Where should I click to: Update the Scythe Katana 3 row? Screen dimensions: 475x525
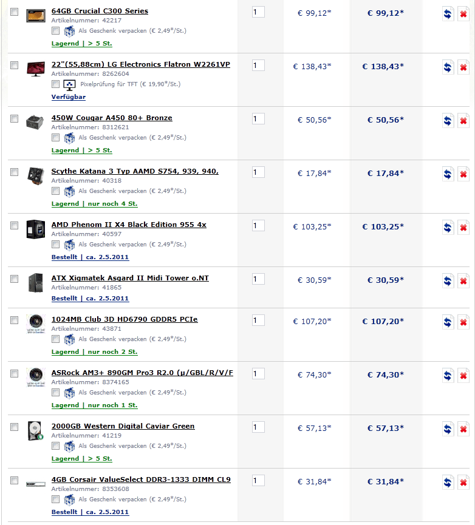pyautogui.click(x=448, y=175)
